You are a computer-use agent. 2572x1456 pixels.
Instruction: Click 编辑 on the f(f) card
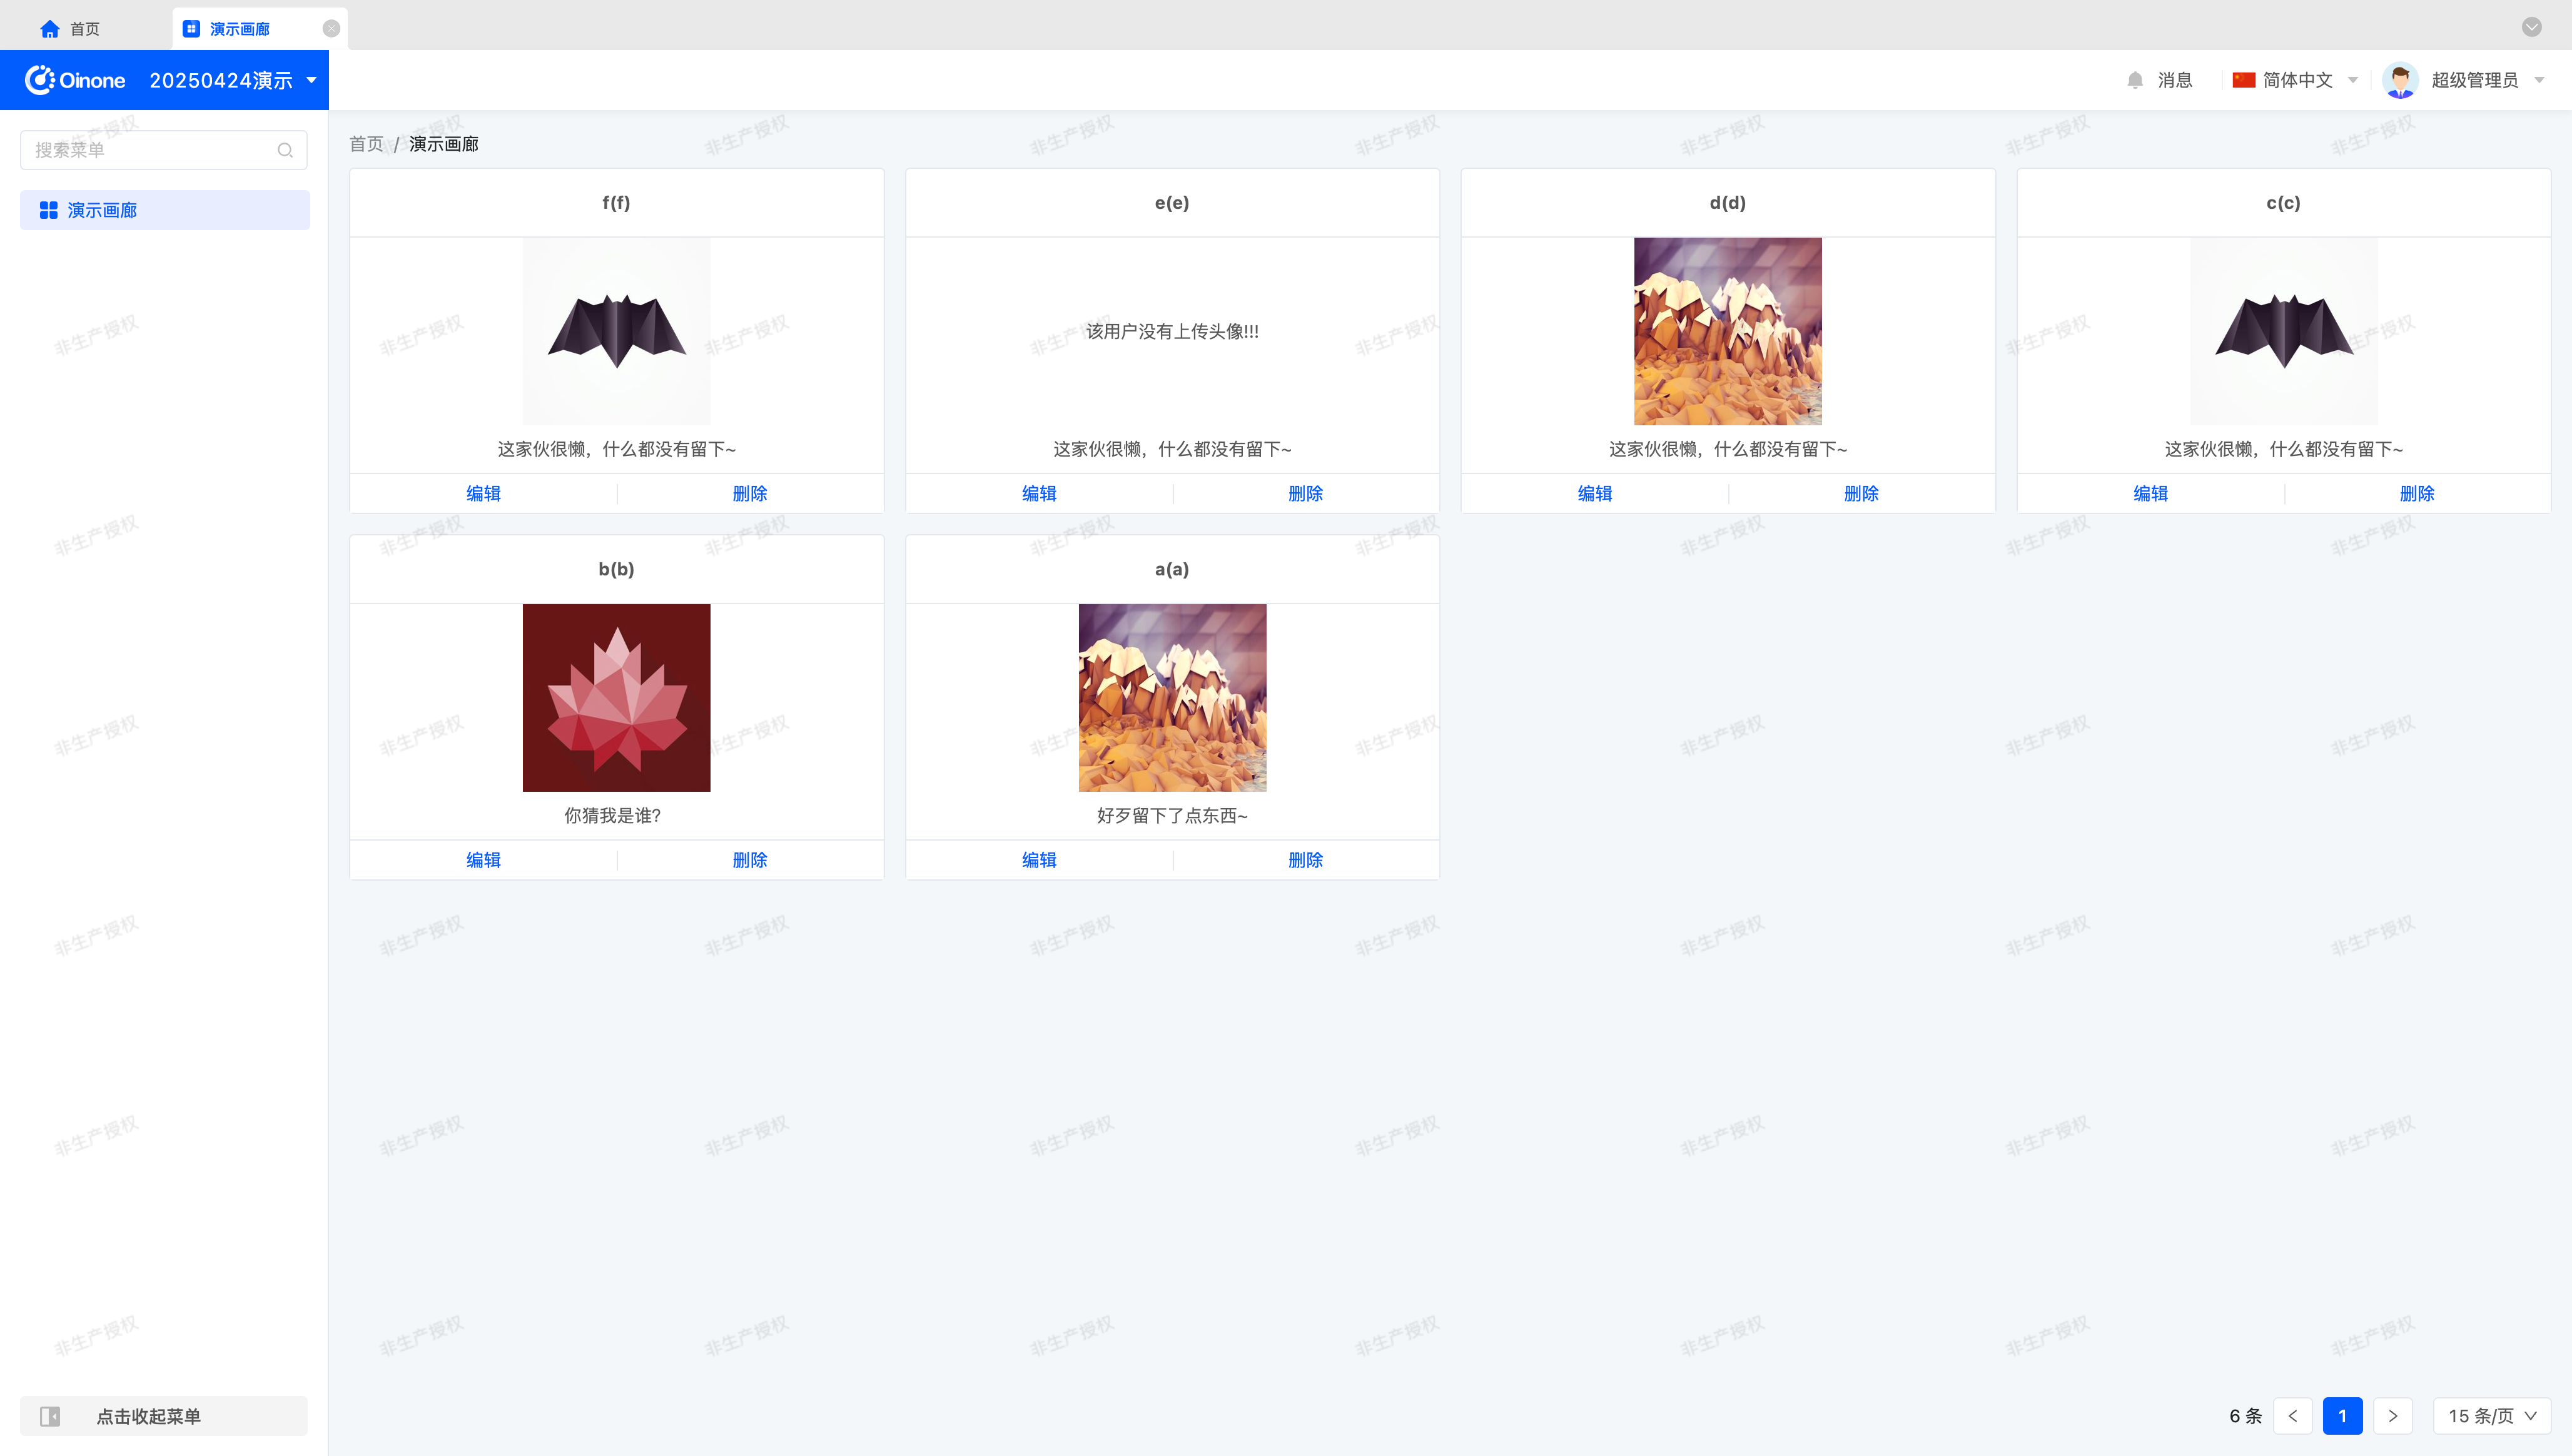pos(483,493)
